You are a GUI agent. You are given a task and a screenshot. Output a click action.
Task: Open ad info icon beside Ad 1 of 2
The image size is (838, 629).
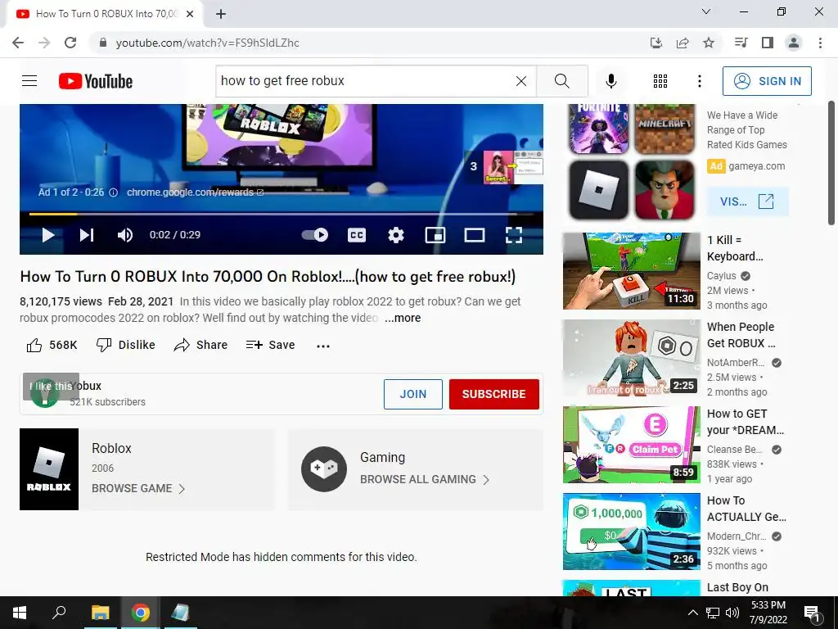113,192
